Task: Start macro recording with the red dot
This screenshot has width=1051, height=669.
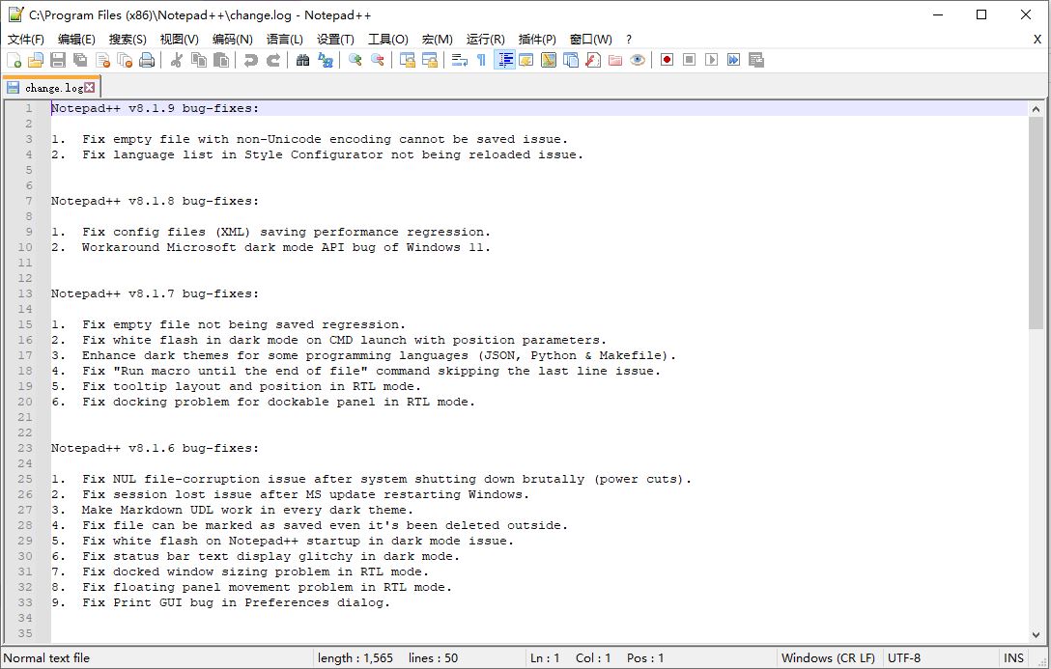Action: [x=667, y=60]
